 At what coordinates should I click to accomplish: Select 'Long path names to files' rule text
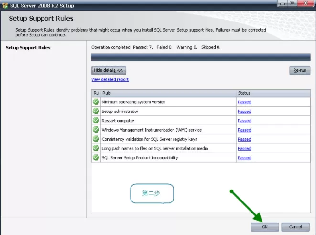click(x=155, y=149)
